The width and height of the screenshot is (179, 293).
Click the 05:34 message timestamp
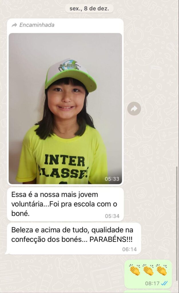112,216
